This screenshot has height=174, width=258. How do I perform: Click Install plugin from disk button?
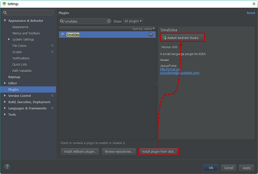click(x=159, y=152)
